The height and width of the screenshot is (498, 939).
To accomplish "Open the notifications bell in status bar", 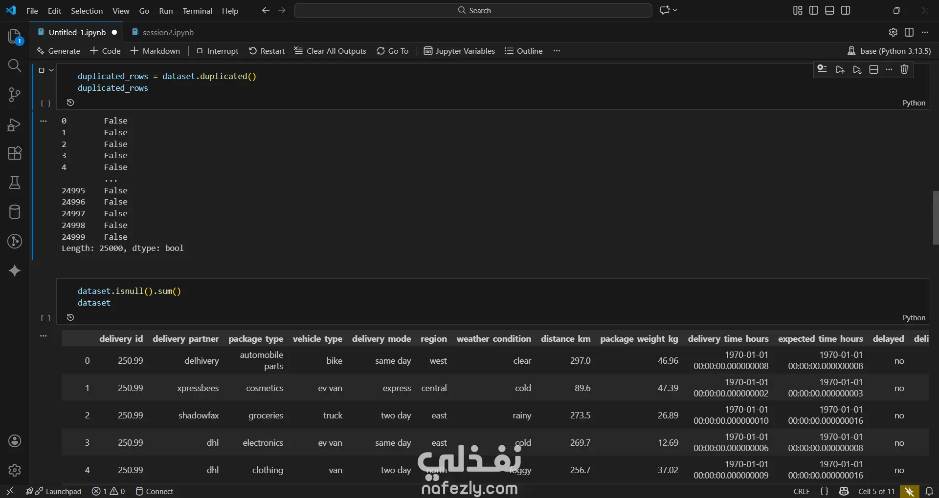I will click(929, 491).
